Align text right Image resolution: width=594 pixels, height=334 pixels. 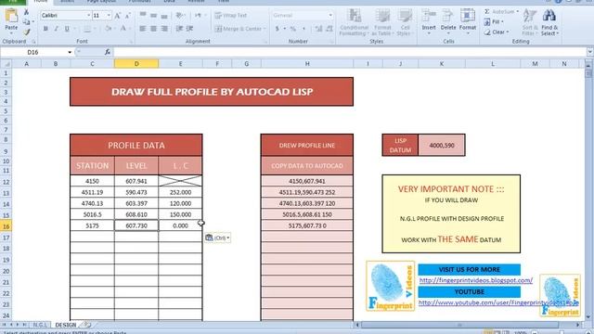click(164, 29)
